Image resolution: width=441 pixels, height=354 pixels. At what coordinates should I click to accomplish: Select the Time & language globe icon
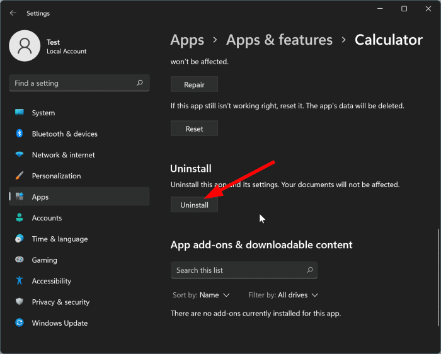point(20,239)
